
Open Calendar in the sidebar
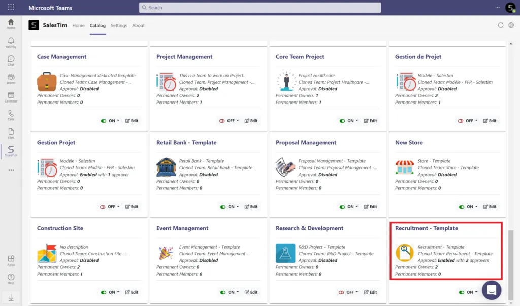11,97
